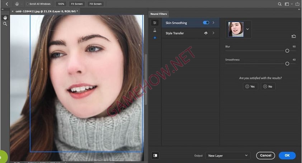The width and height of the screenshot is (302, 163).
Task: Open the face thumbnail selection dropdown arrow
Action: click(247, 29)
